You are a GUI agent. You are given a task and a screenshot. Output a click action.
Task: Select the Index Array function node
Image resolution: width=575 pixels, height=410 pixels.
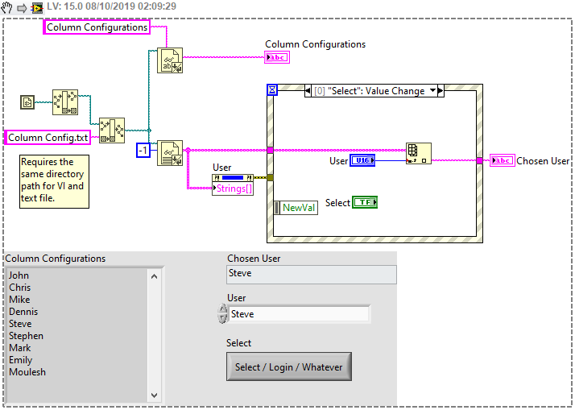point(419,153)
